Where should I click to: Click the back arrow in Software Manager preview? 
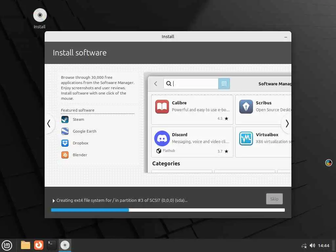pos(156,84)
